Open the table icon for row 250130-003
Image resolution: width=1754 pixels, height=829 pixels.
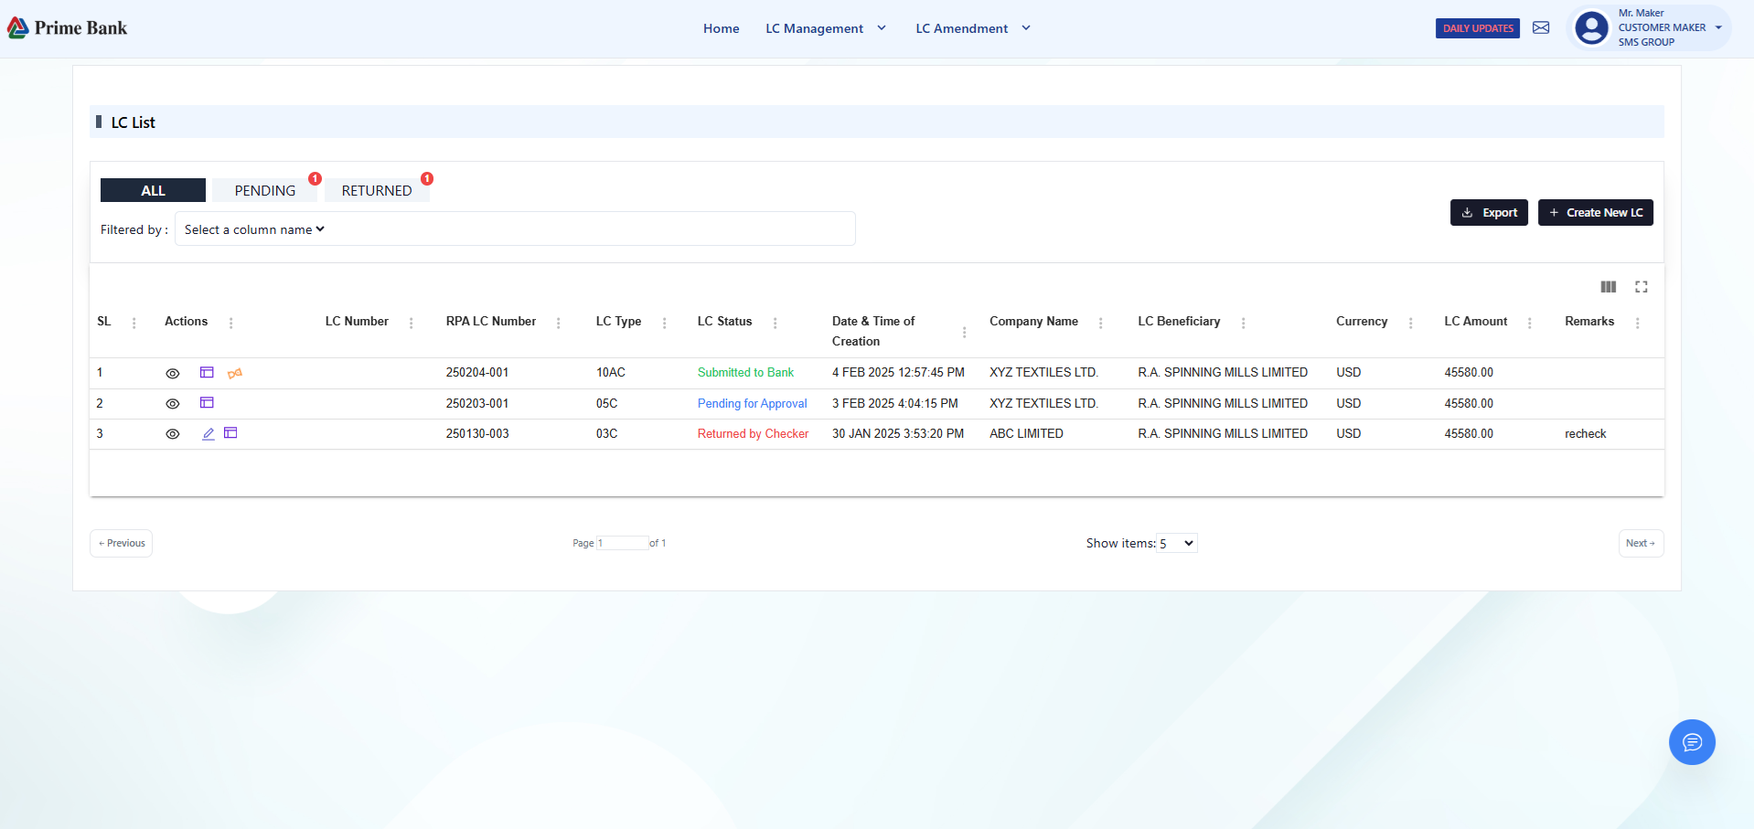pyautogui.click(x=230, y=433)
